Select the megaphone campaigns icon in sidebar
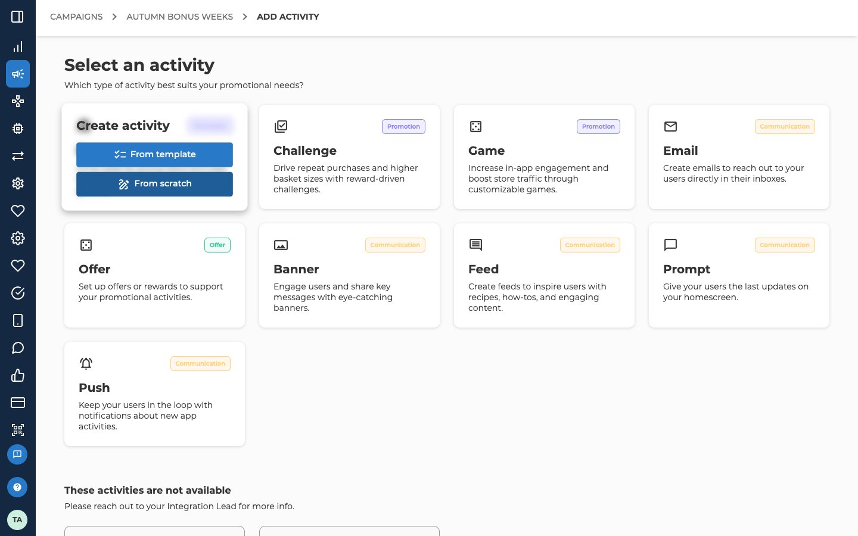This screenshot has height=536, width=858. click(x=18, y=74)
